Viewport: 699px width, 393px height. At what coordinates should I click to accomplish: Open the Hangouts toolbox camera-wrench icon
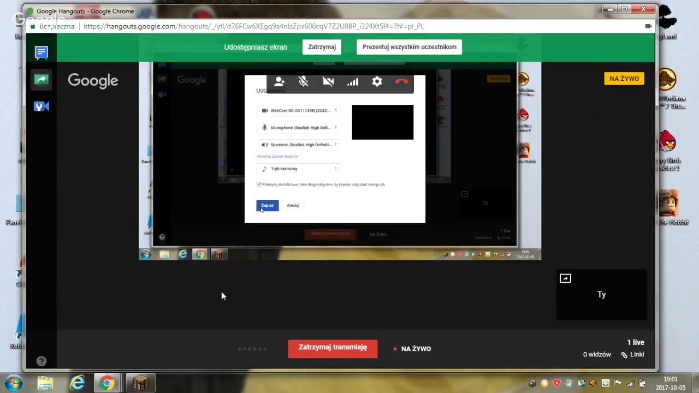coord(42,106)
